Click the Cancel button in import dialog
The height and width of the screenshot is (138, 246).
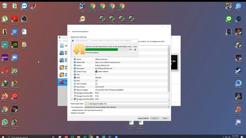click(165, 118)
